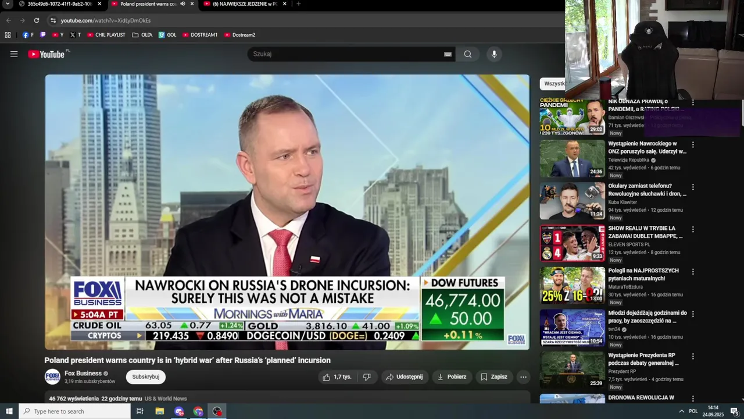Viewport: 744px width, 419px height.
Task: Open options menu for SHOW REALU video
Action: tap(693, 230)
